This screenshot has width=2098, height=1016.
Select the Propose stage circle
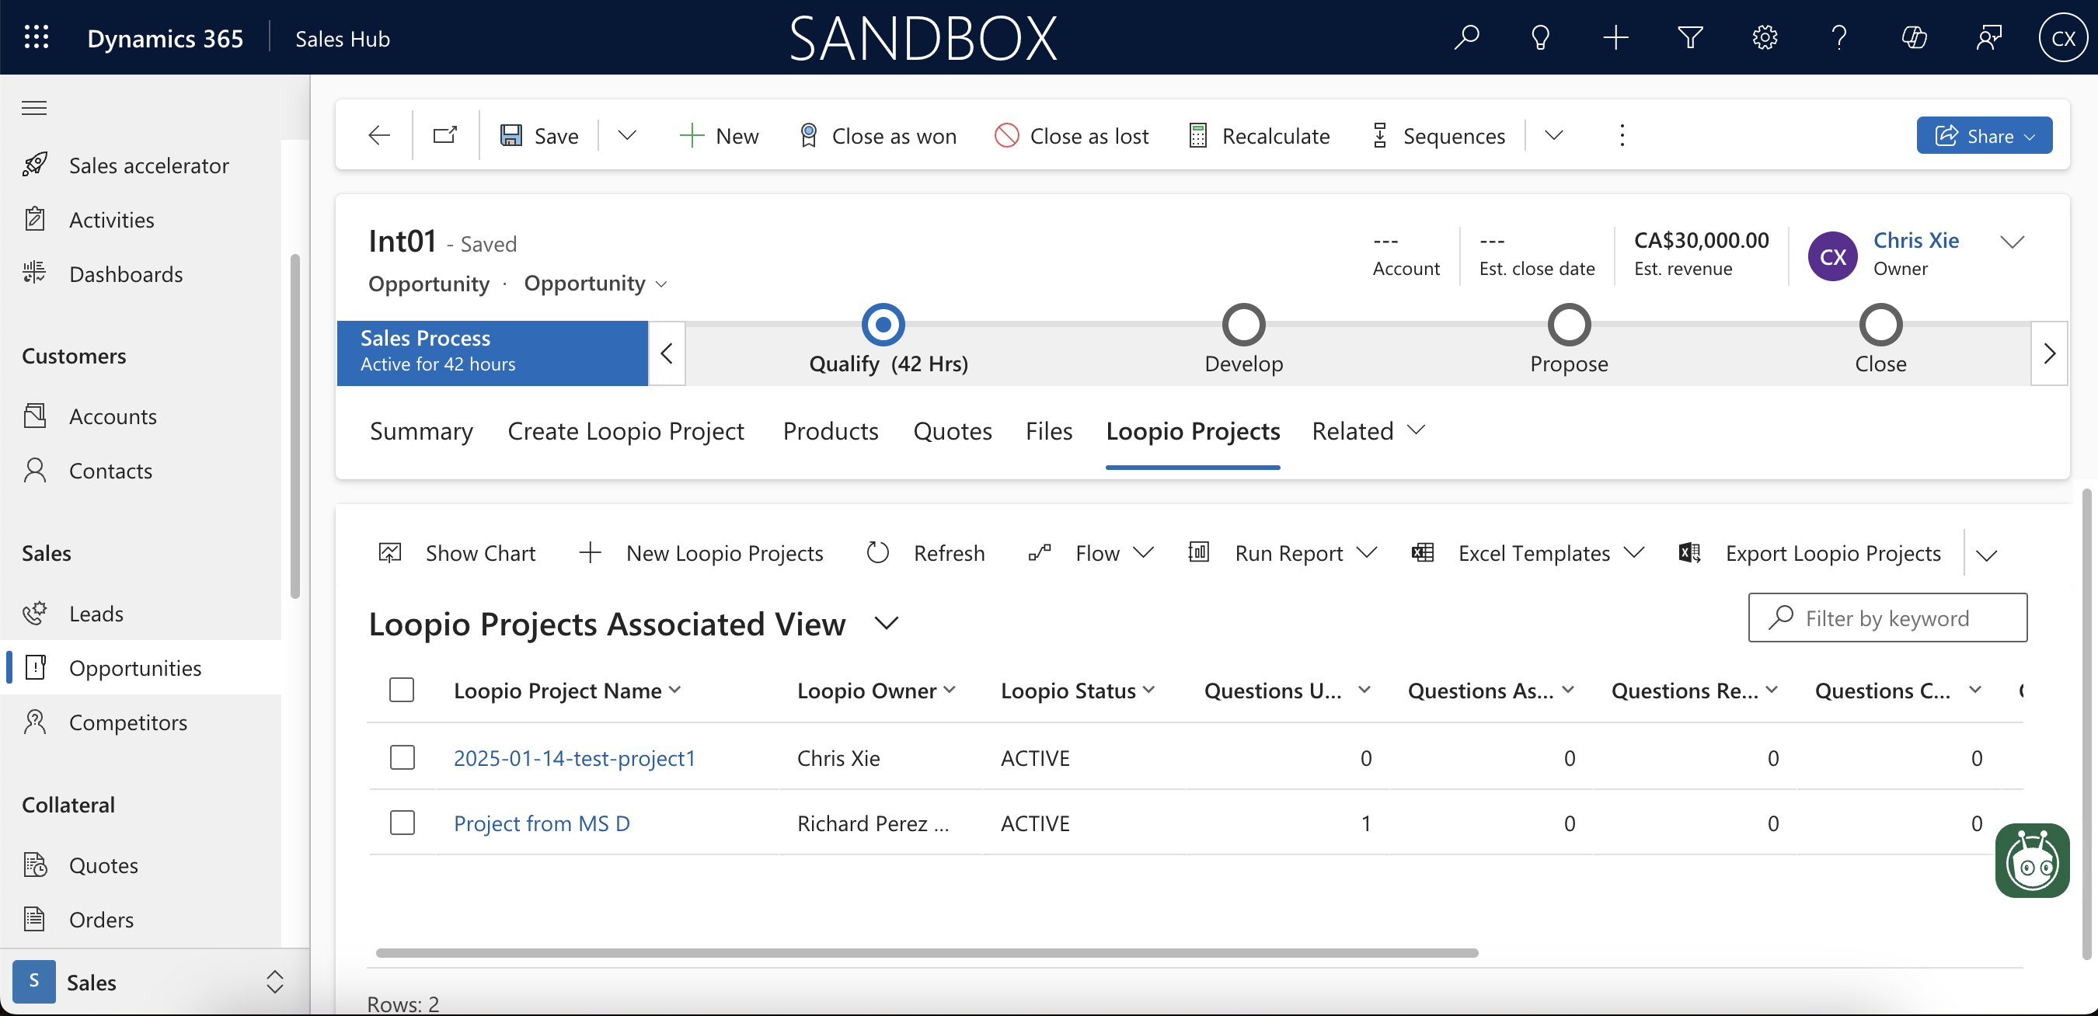click(1569, 325)
